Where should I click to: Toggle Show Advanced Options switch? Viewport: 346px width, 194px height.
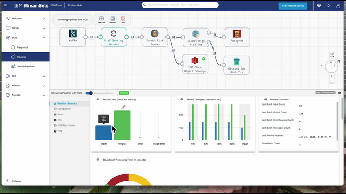coord(89,93)
